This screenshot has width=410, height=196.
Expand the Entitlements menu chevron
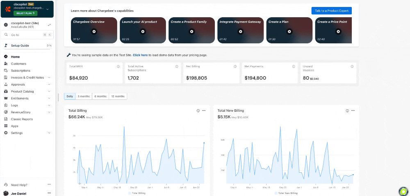point(49,98)
